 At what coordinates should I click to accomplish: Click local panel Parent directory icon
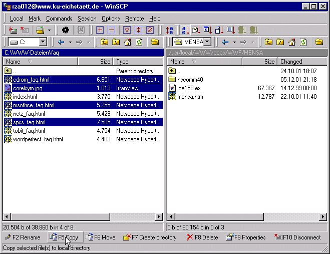[104, 42]
